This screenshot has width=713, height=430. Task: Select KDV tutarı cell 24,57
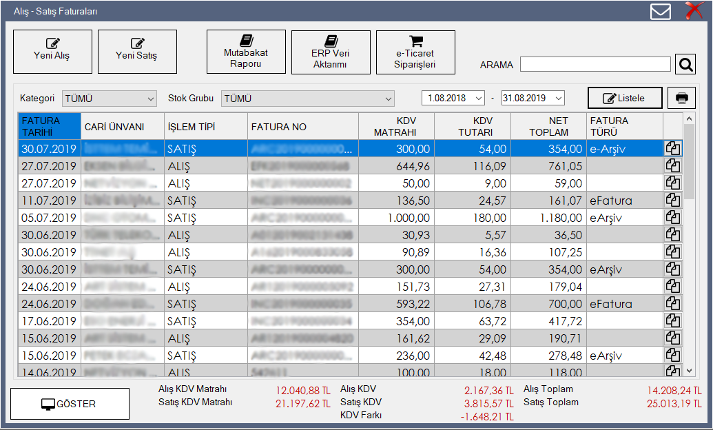pos(473,201)
